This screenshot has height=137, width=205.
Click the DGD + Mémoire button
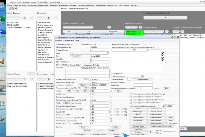point(138,118)
